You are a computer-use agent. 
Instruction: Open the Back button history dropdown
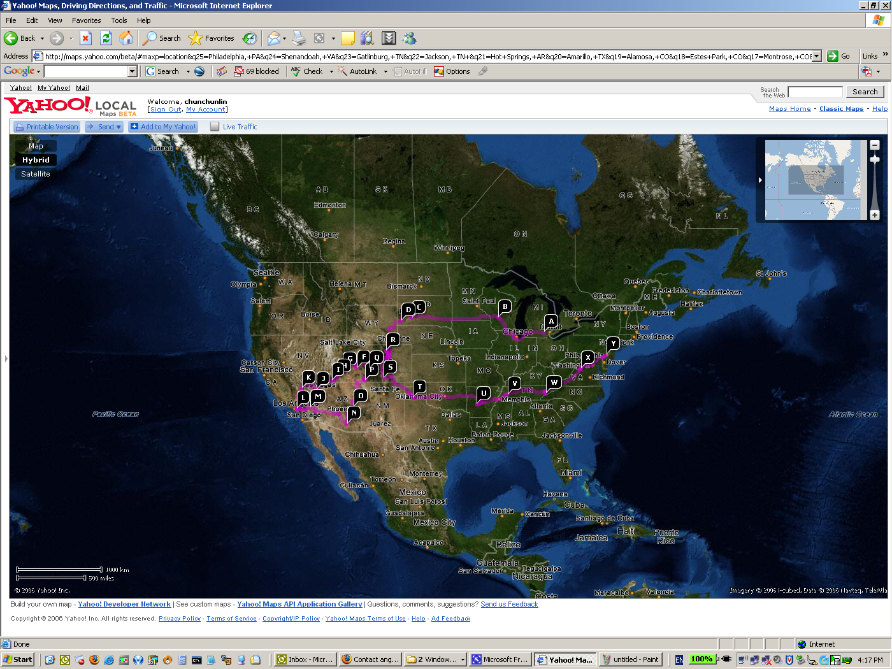point(43,38)
